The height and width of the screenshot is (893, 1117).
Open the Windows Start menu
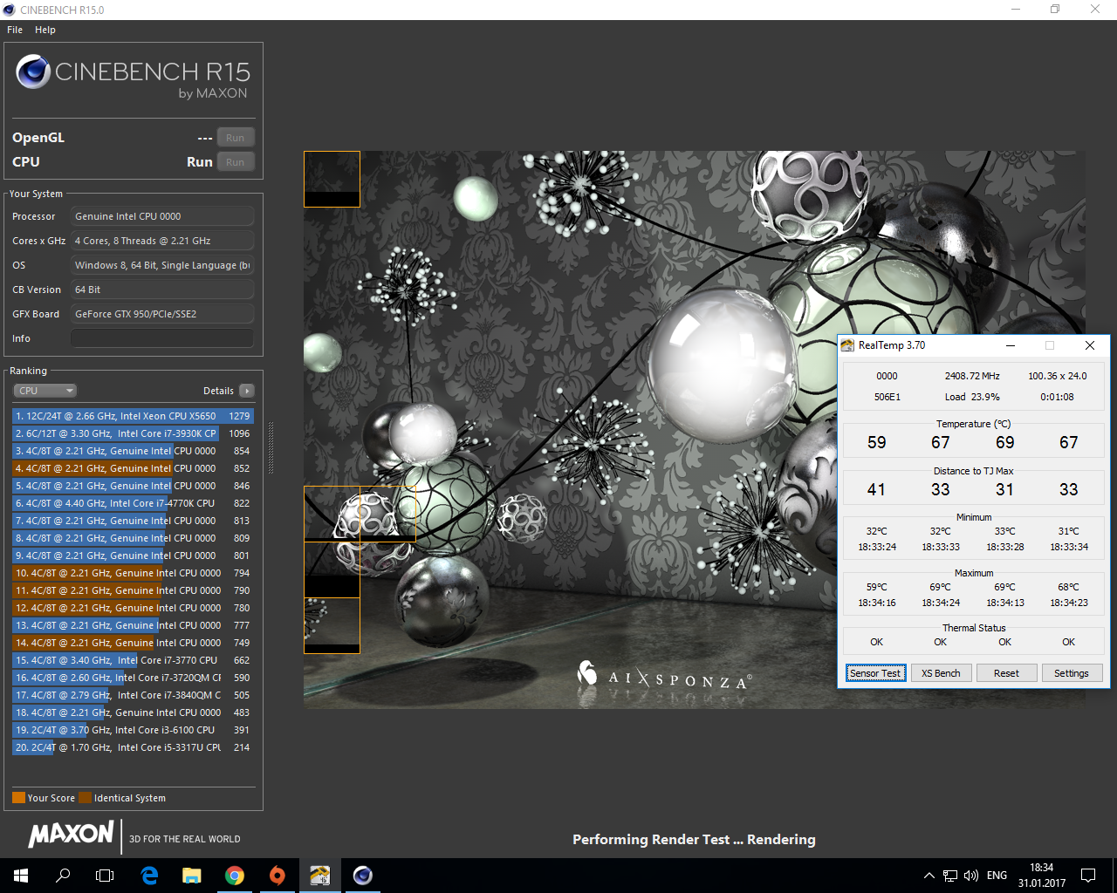21,876
